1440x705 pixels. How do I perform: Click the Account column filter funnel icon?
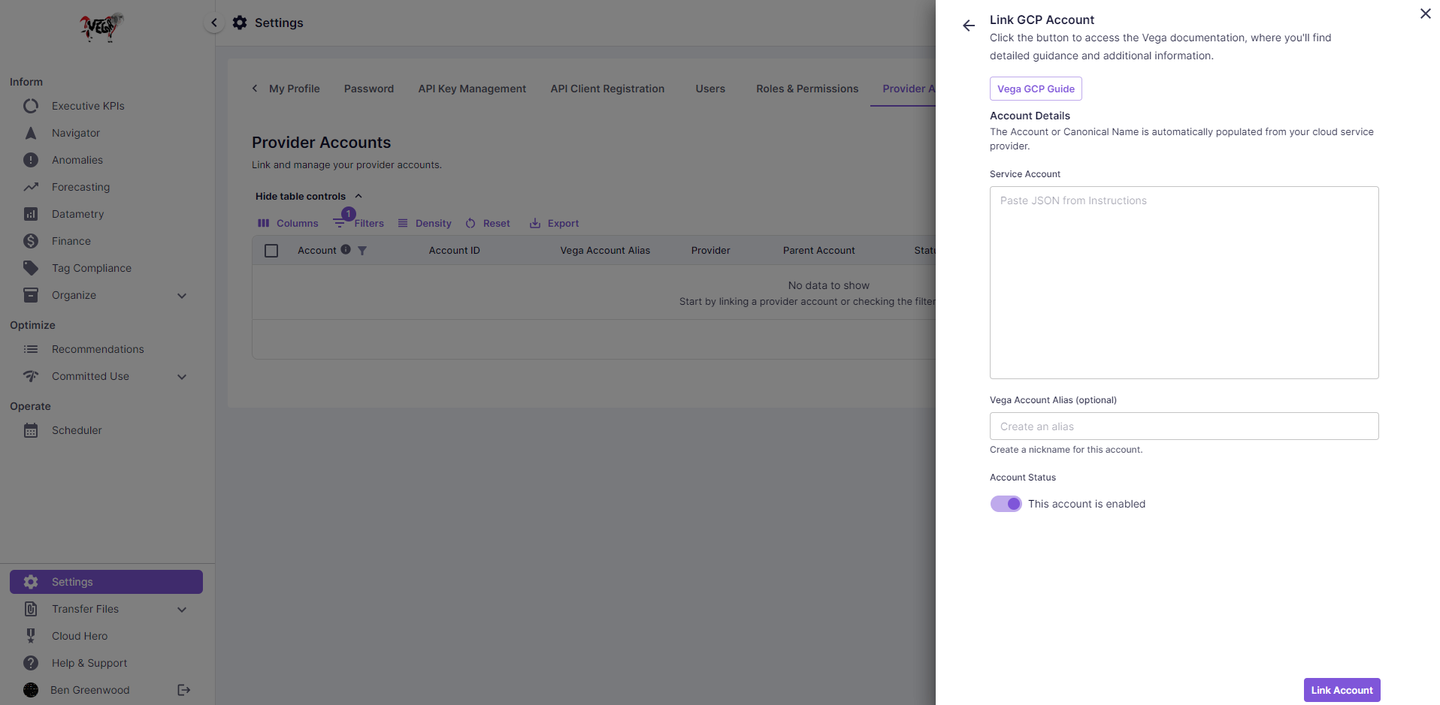click(x=362, y=251)
